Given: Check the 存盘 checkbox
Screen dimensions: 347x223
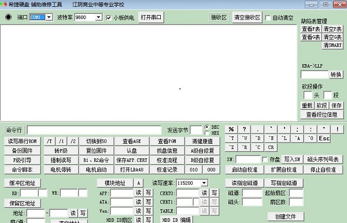Looking at the screenshot, I should tap(265, 159).
